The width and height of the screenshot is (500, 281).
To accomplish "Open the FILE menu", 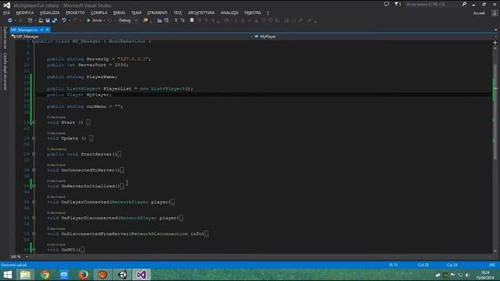I will click(6, 12).
